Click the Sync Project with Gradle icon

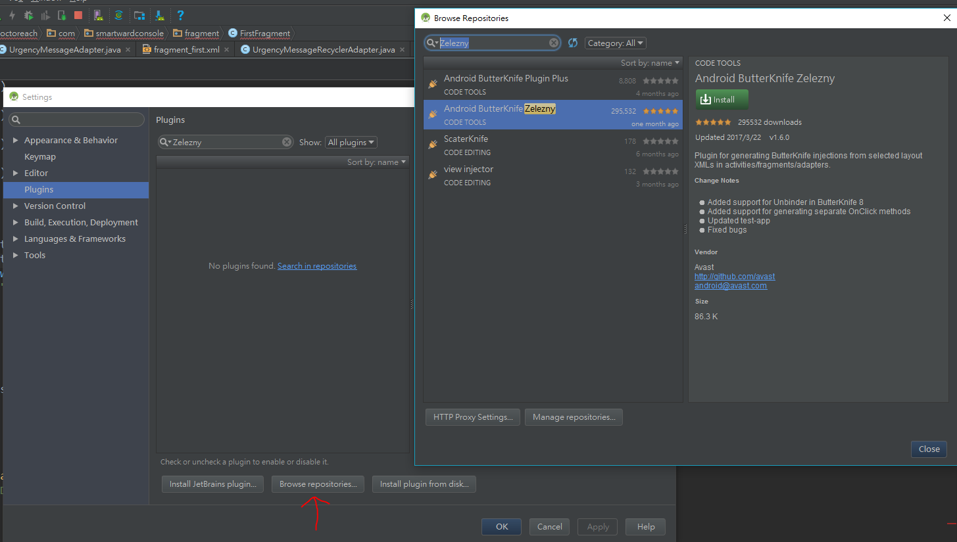click(x=118, y=15)
